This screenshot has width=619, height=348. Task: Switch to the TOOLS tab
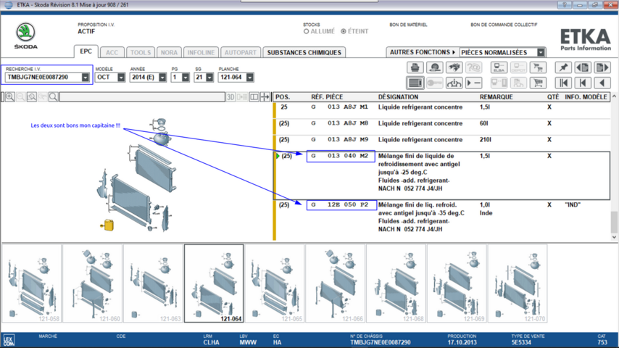141,52
